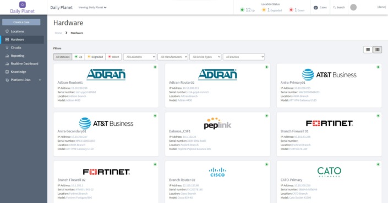388x203 pixels.
Task: Open the user avatar circle
Action: pyautogui.click(x=353, y=7)
